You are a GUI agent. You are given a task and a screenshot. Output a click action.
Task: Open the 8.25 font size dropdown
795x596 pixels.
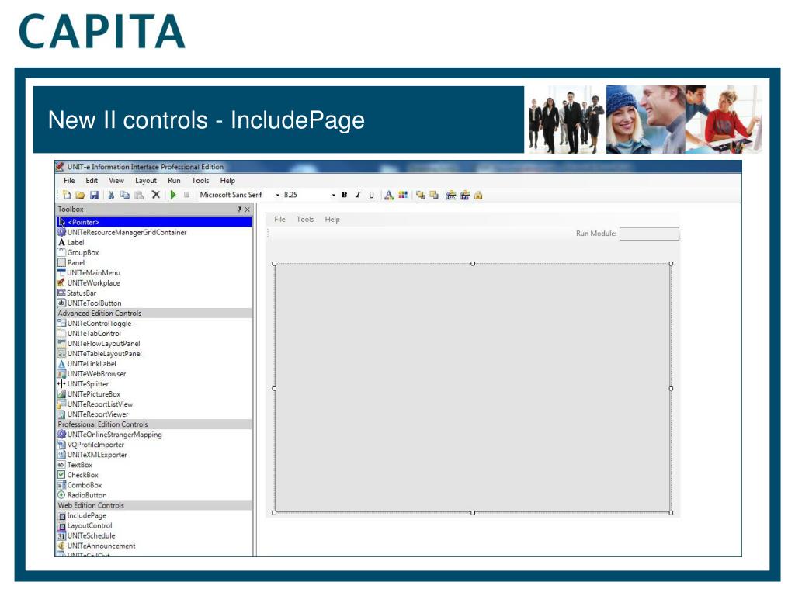[333, 195]
